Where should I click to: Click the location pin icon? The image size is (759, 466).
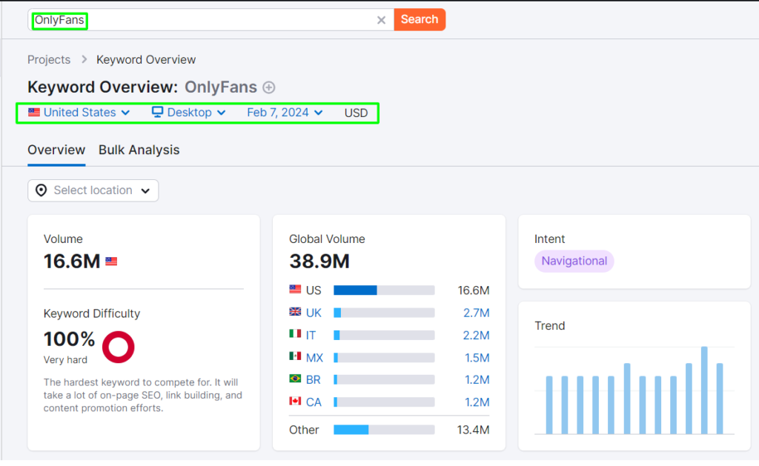[42, 190]
